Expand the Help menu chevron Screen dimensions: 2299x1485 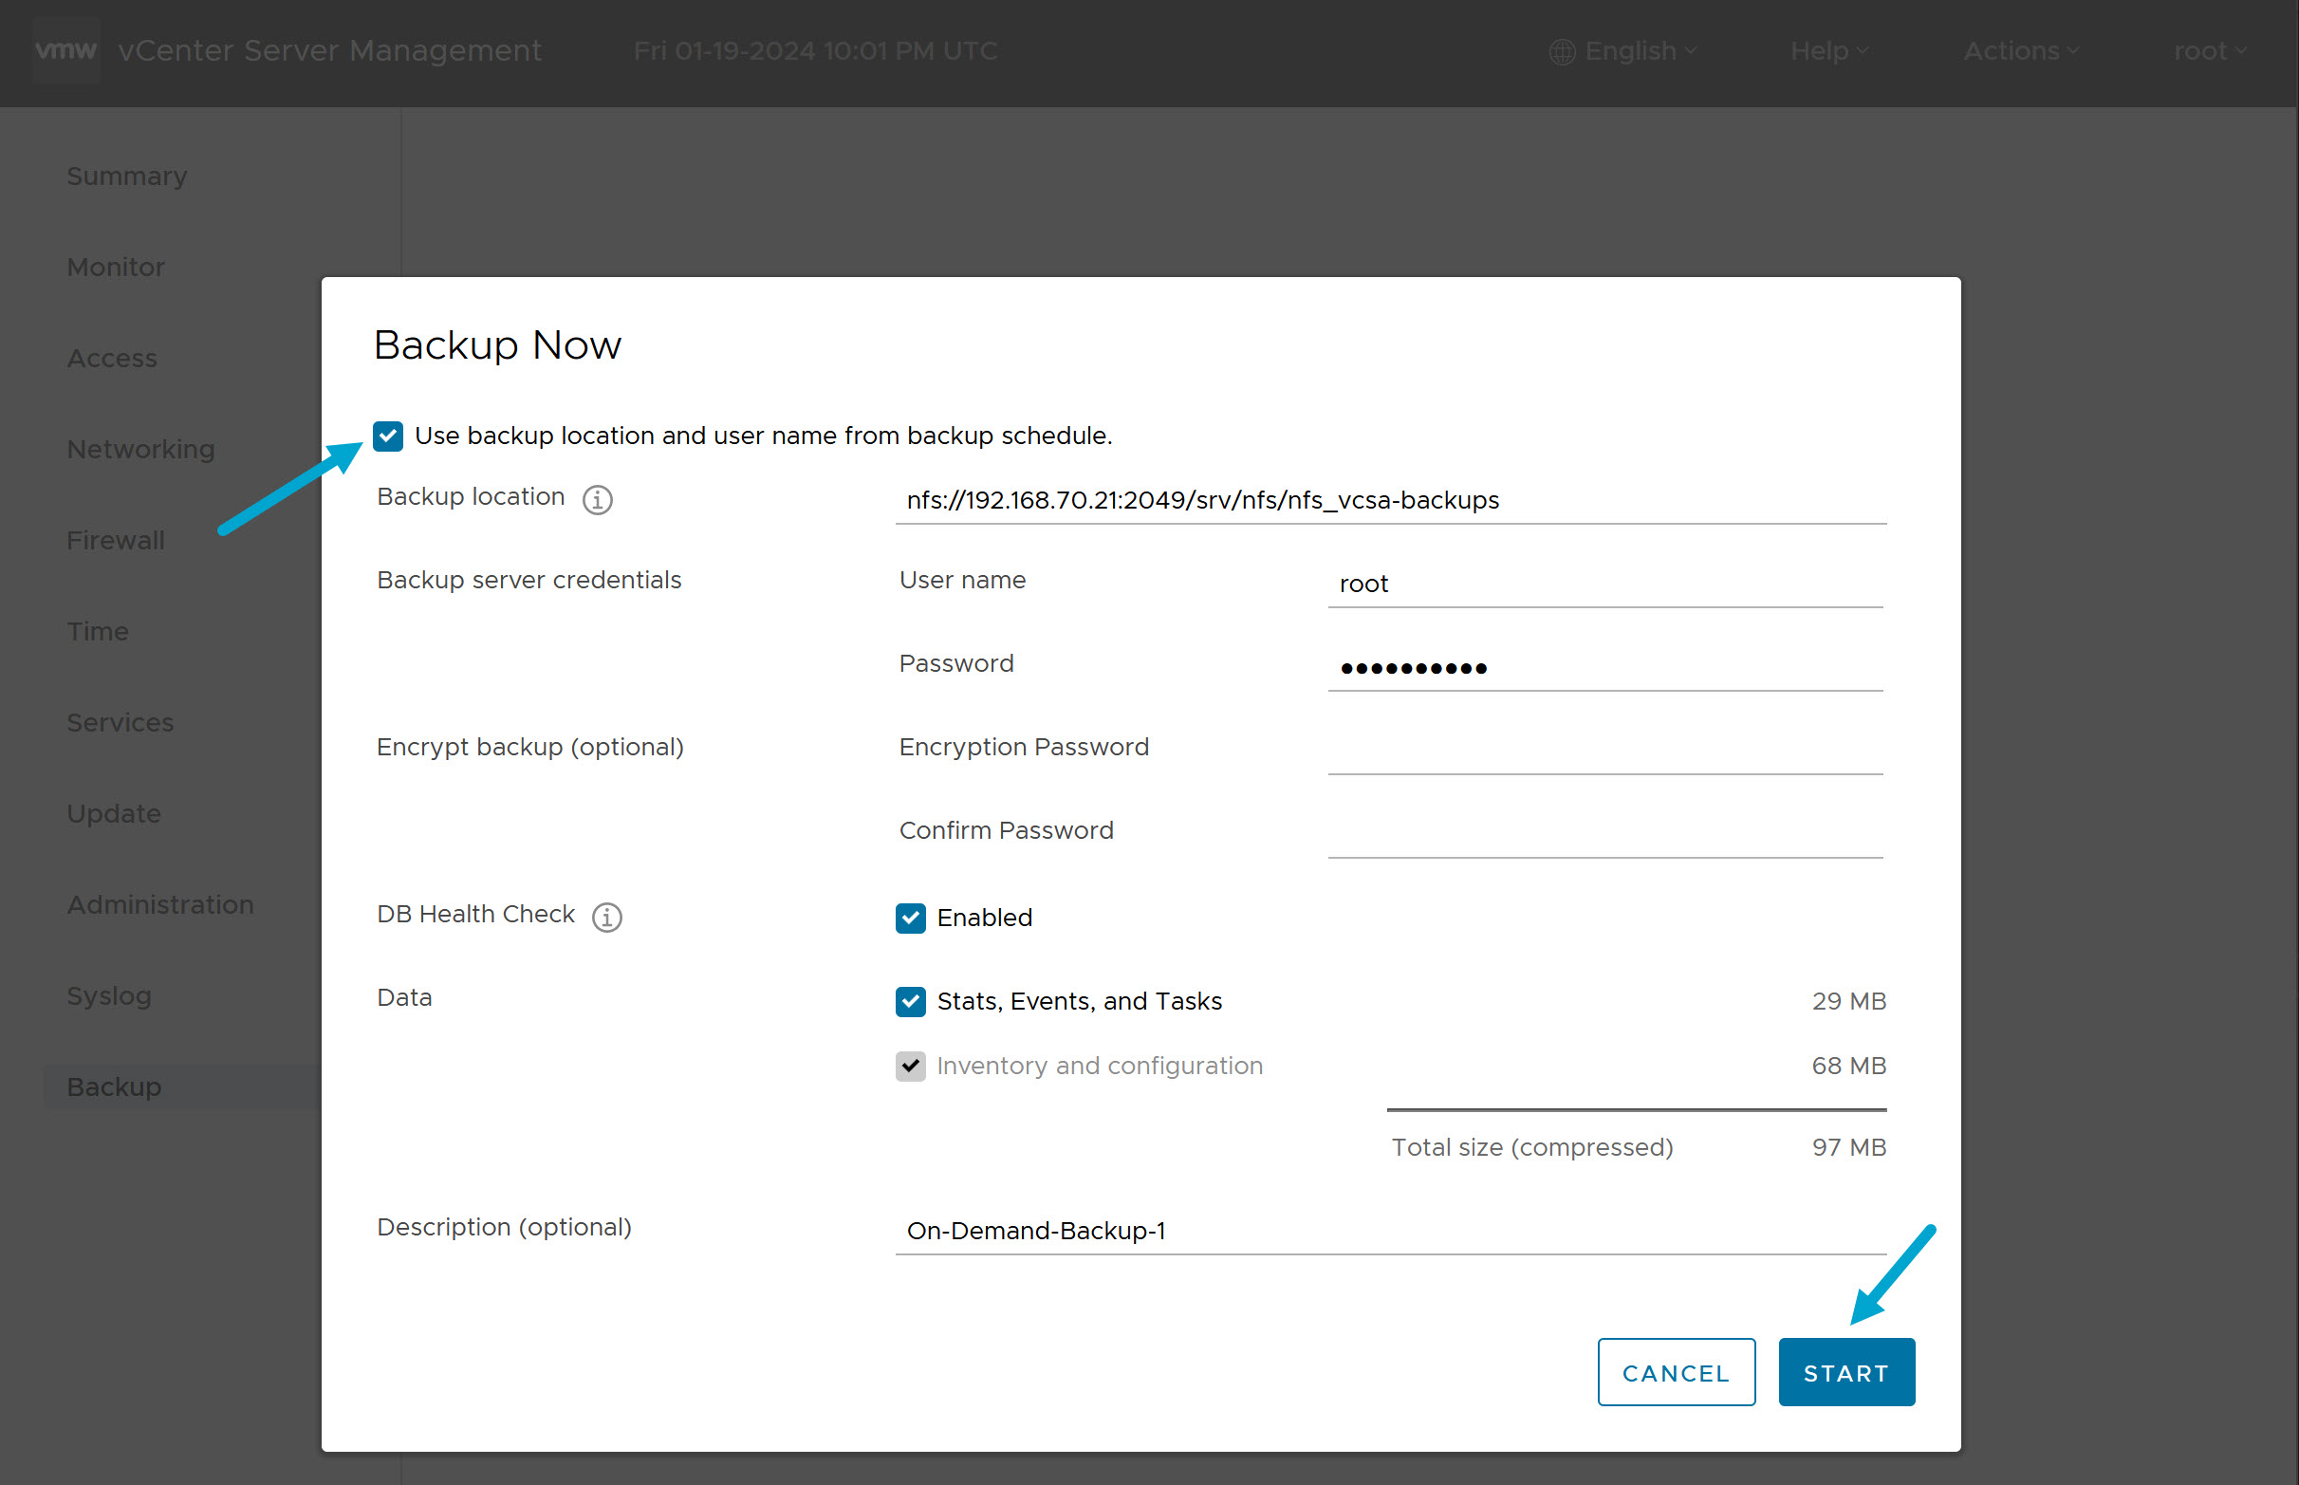pyautogui.click(x=1861, y=51)
